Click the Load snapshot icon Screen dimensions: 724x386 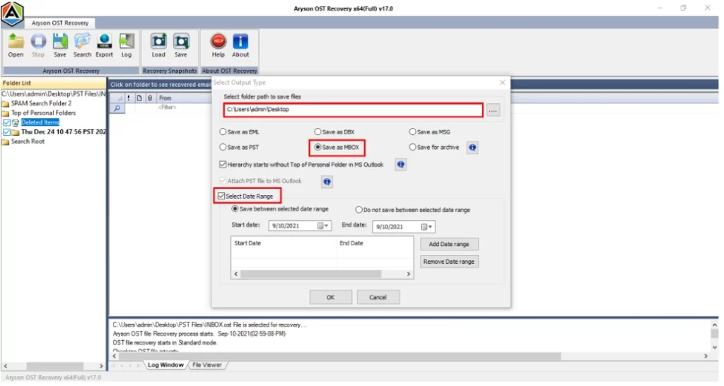[x=158, y=45]
